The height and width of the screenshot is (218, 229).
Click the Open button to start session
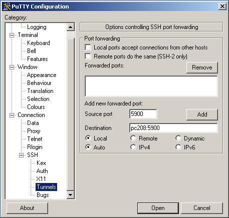click(158, 208)
